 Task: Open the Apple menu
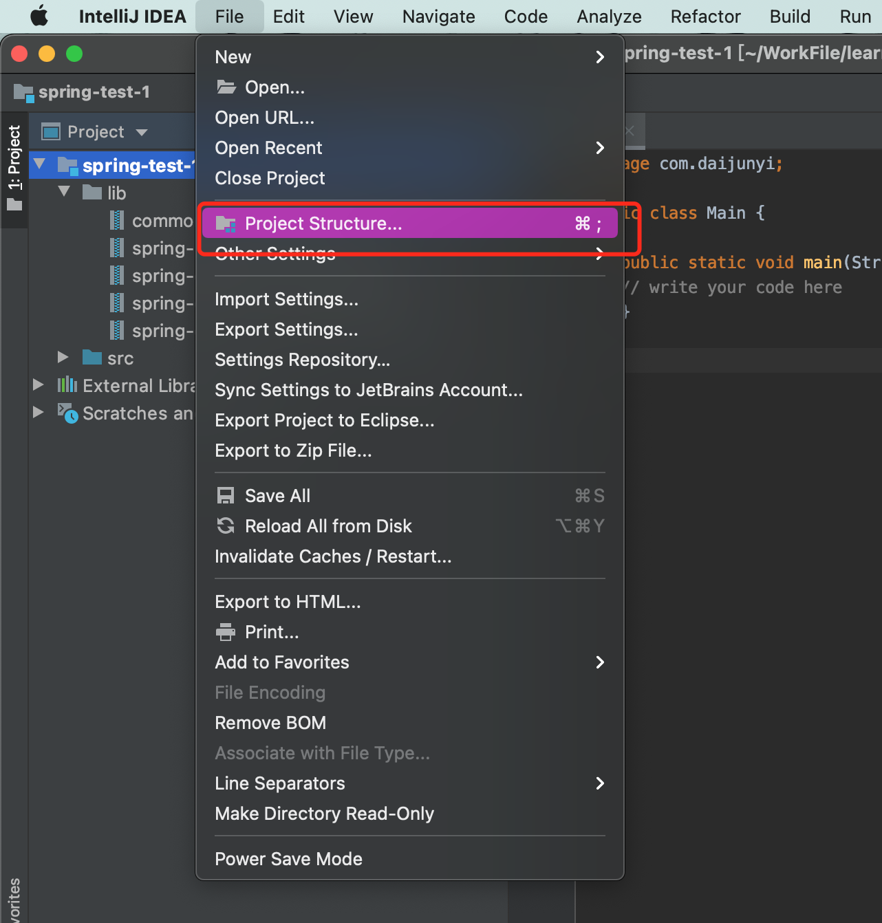tap(40, 16)
